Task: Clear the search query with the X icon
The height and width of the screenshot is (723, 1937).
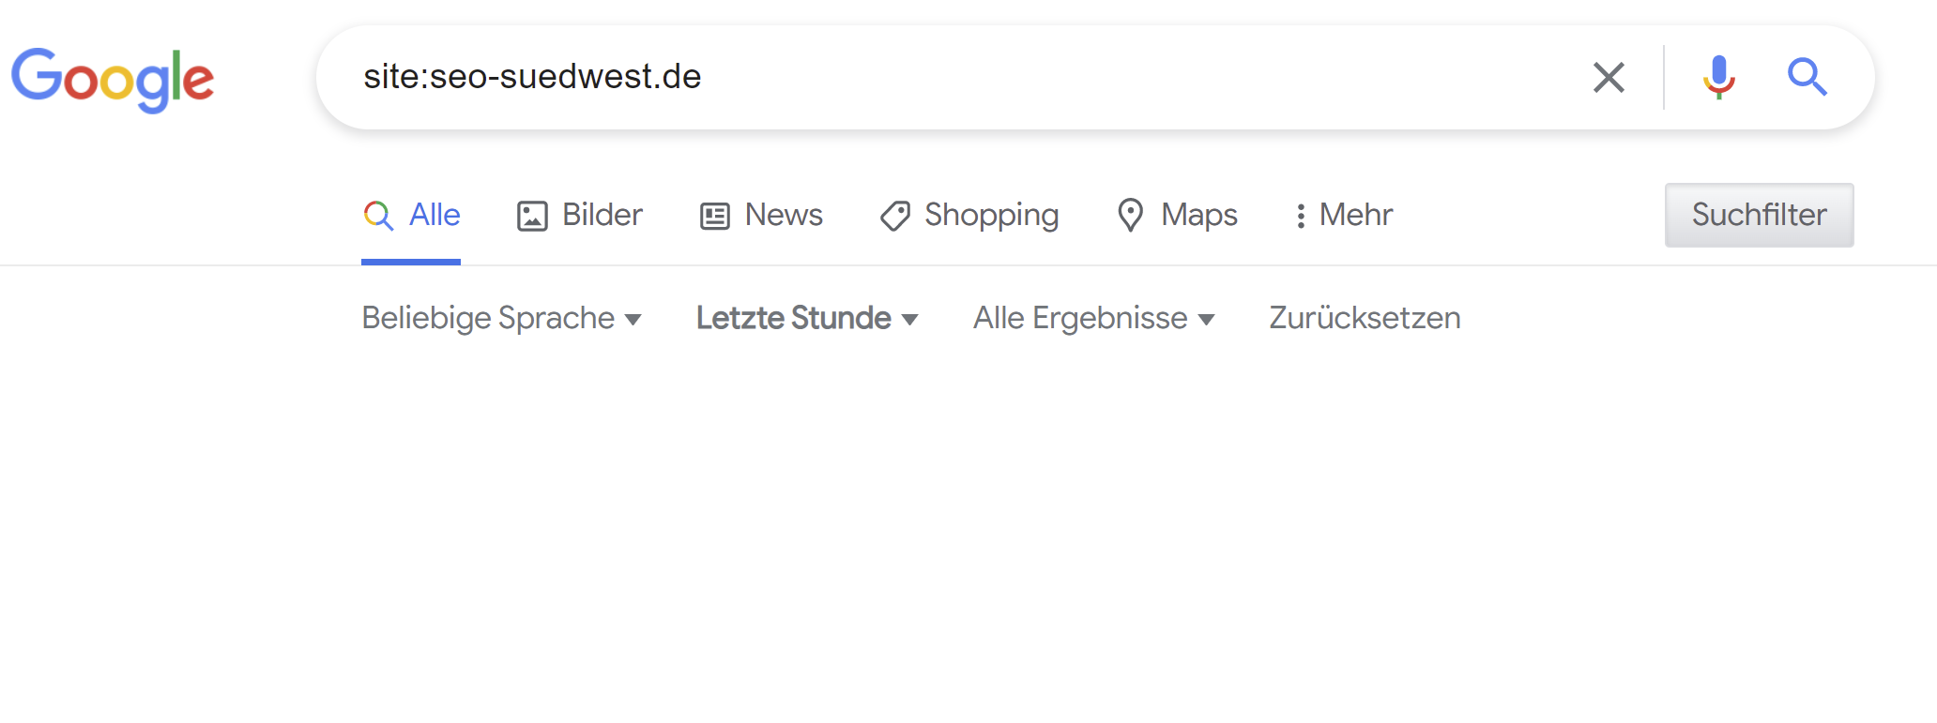Action: tap(1609, 77)
